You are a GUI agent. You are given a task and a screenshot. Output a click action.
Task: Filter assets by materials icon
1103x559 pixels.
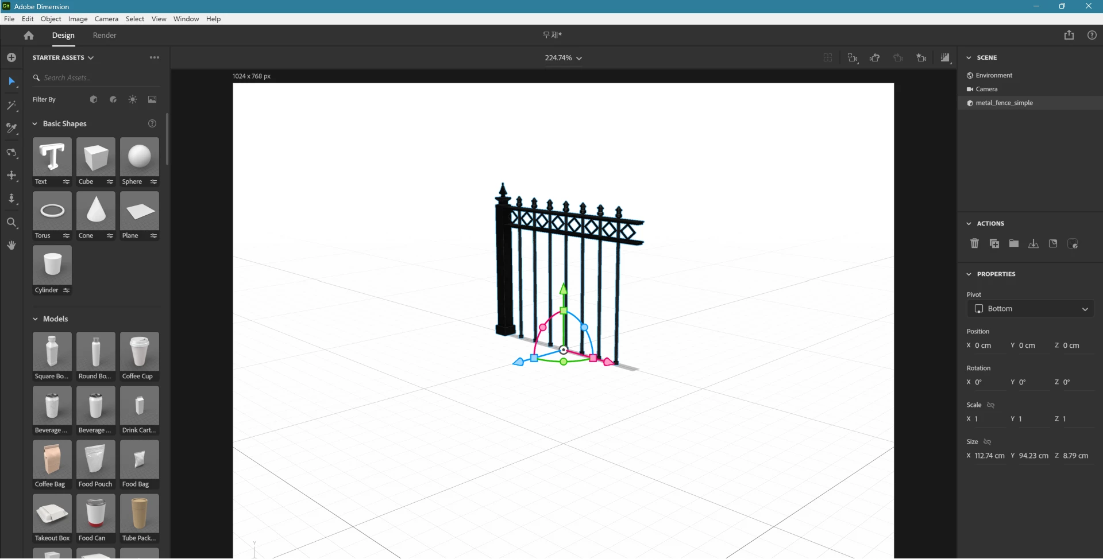tap(113, 99)
